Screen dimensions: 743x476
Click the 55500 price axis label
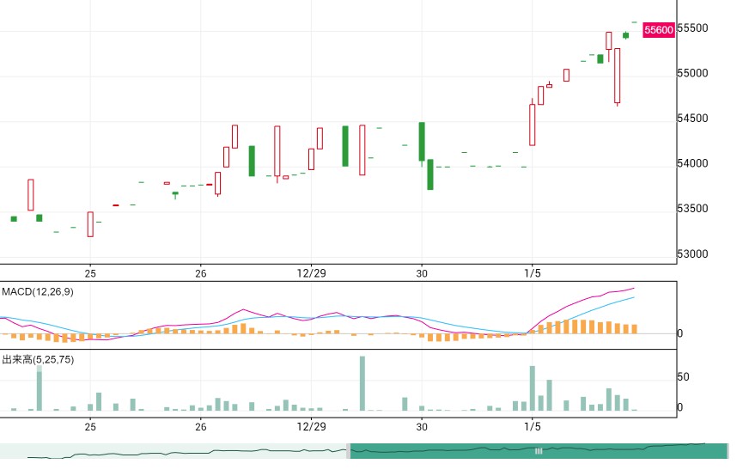(x=693, y=28)
